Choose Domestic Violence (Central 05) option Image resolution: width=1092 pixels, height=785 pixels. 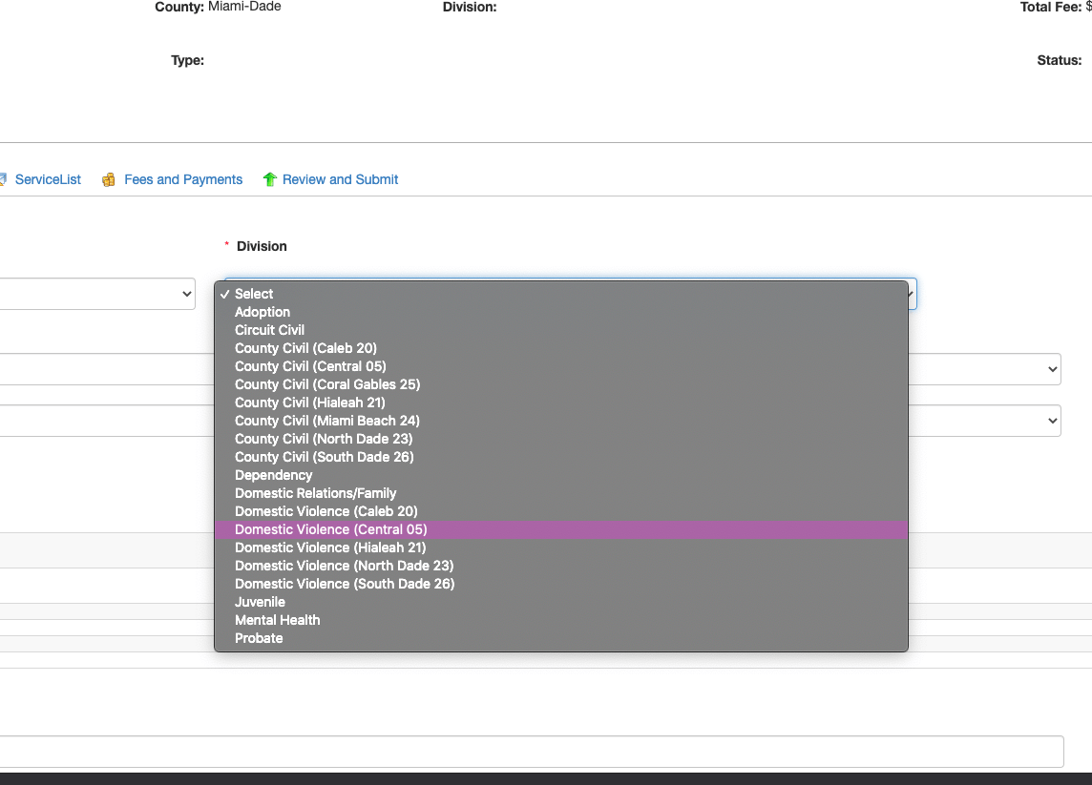click(x=330, y=529)
